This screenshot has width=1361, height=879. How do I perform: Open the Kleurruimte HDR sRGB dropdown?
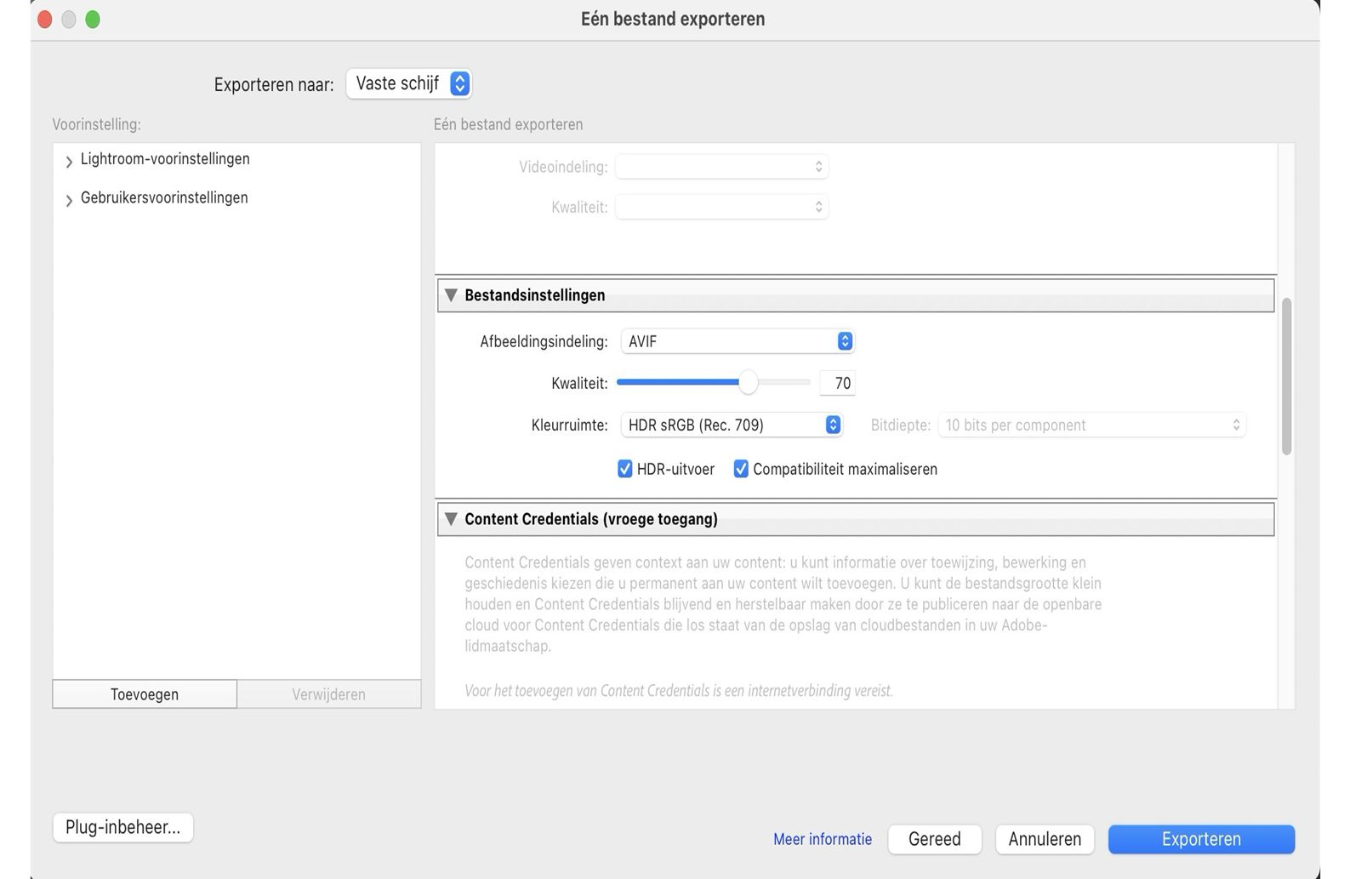point(731,425)
